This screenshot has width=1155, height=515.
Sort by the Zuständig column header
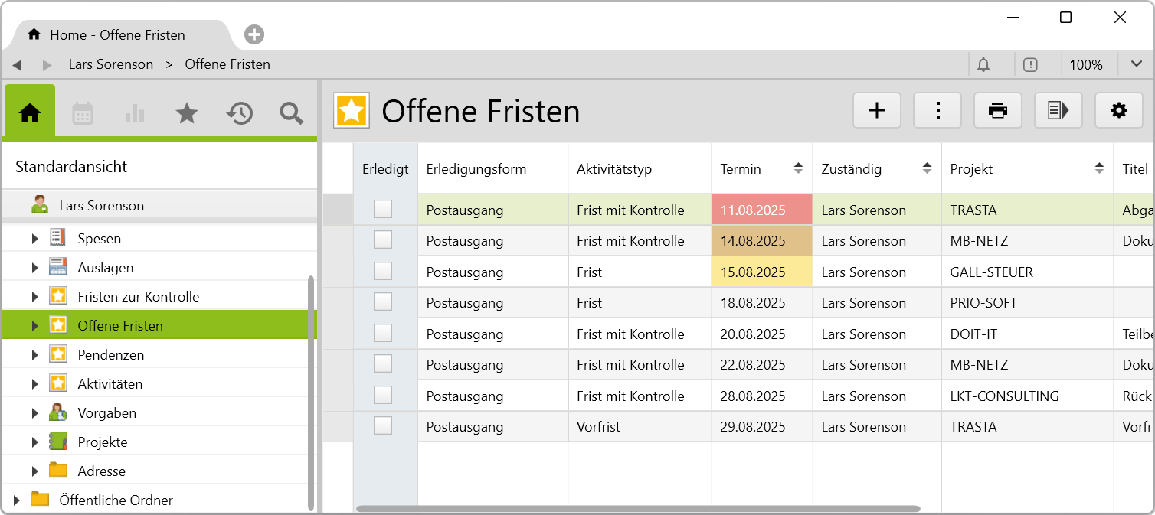(x=877, y=169)
